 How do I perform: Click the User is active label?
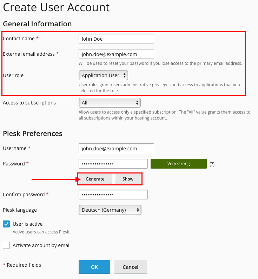pyautogui.click(x=27, y=224)
